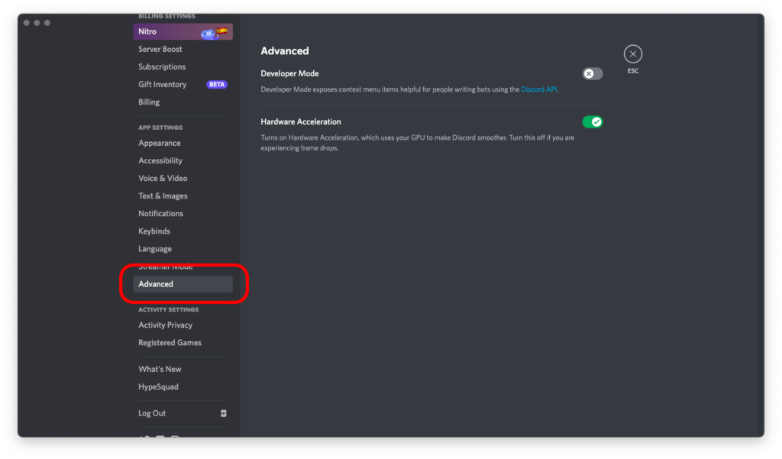This screenshot has height=459, width=782.
Task: Click the ESC close circle icon
Action: (x=633, y=54)
